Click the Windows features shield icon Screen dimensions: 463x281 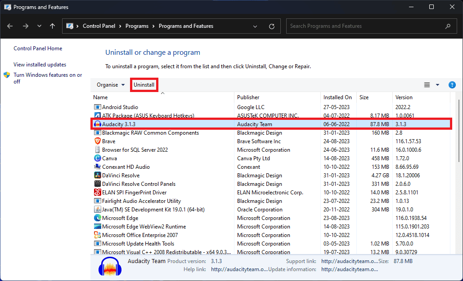7,75
